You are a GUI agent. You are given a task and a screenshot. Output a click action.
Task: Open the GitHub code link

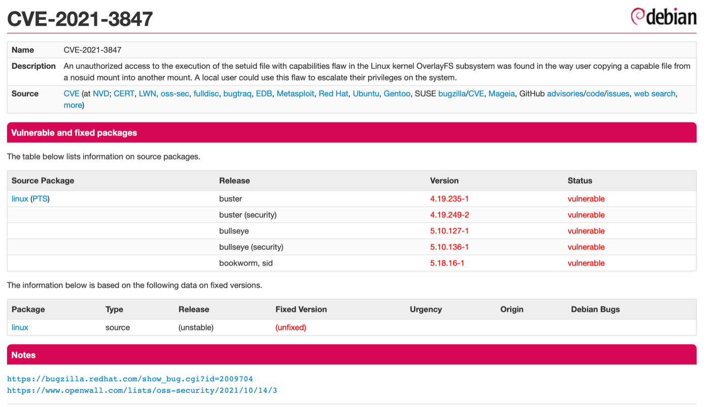point(595,93)
